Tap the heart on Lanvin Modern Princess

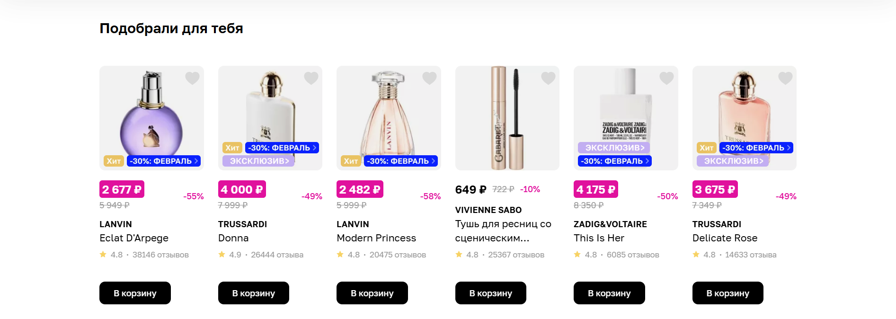coord(429,78)
